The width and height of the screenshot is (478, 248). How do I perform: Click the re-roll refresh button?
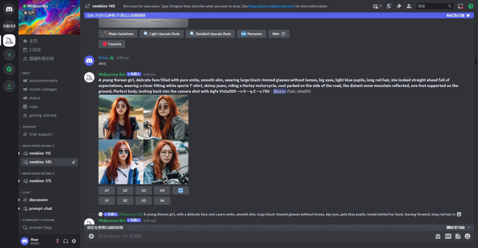click(x=180, y=190)
